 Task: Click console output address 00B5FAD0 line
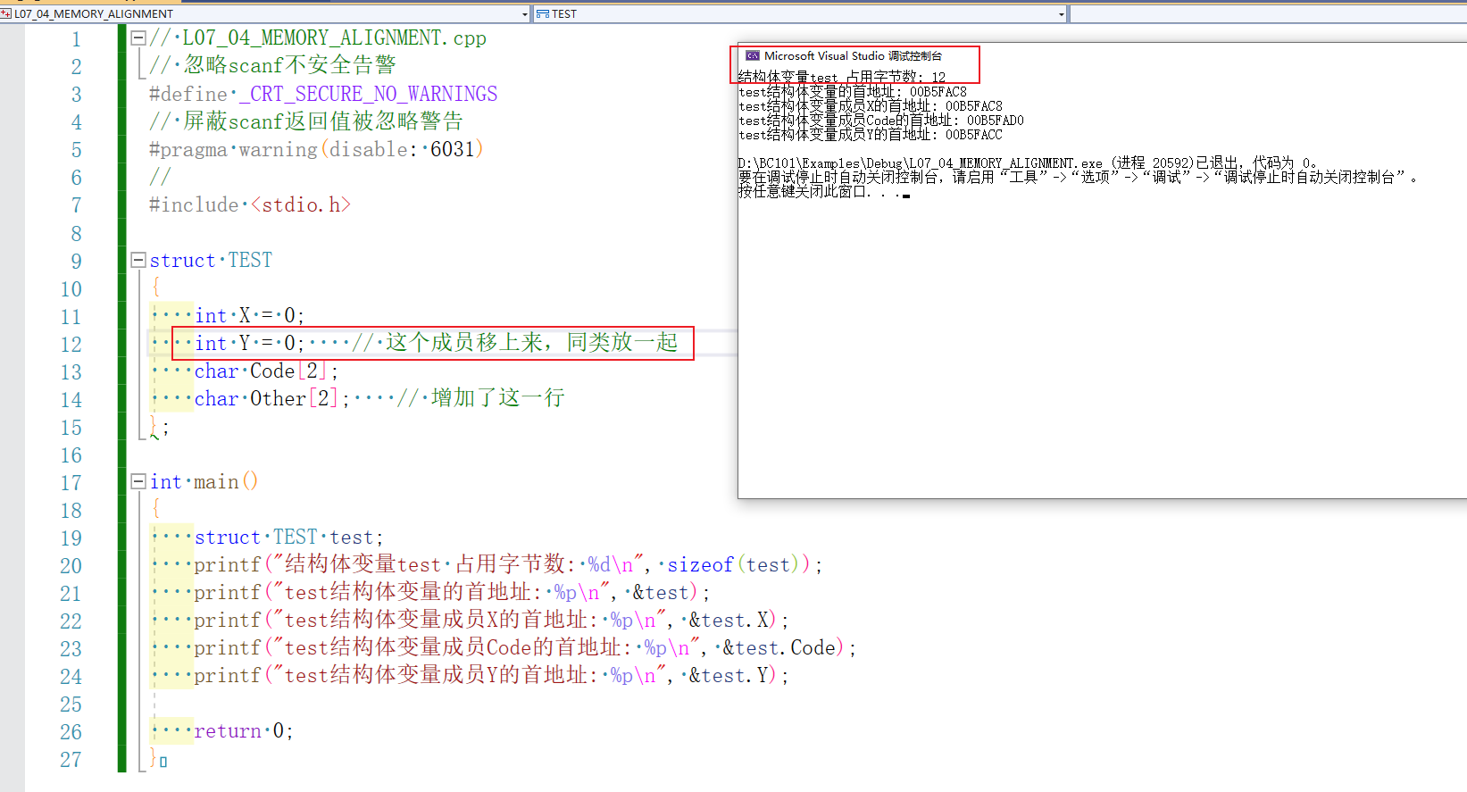[x=881, y=121]
